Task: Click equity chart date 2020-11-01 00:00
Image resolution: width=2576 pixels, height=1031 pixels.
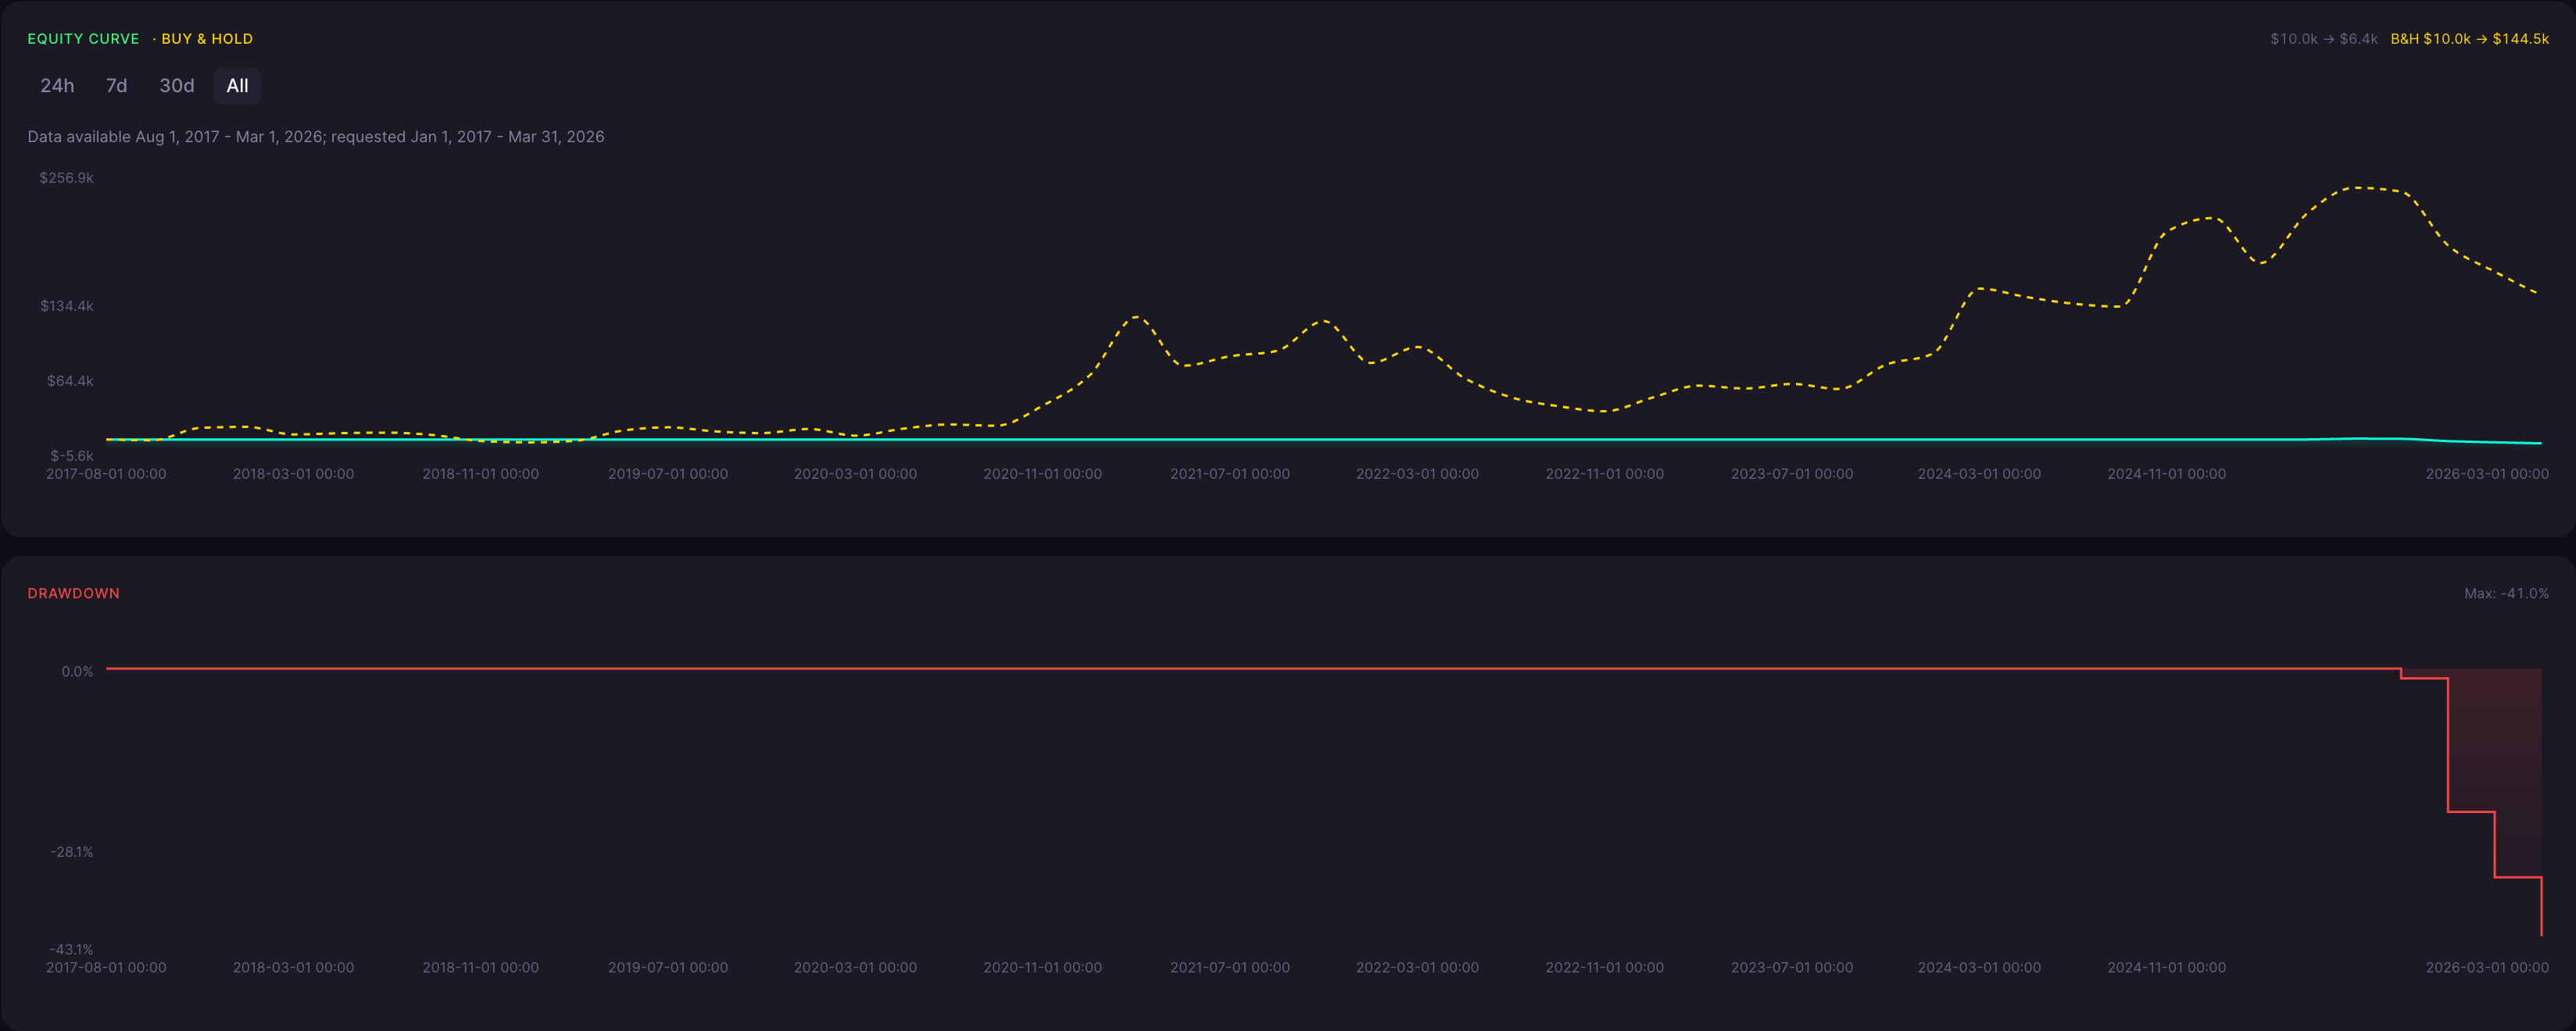Action: tap(1042, 473)
